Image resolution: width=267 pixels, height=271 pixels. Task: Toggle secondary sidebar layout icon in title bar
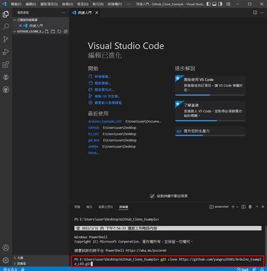click(220, 4)
